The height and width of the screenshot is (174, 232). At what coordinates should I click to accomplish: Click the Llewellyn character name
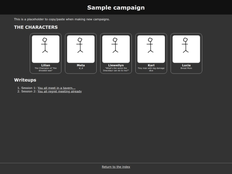point(116,65)
